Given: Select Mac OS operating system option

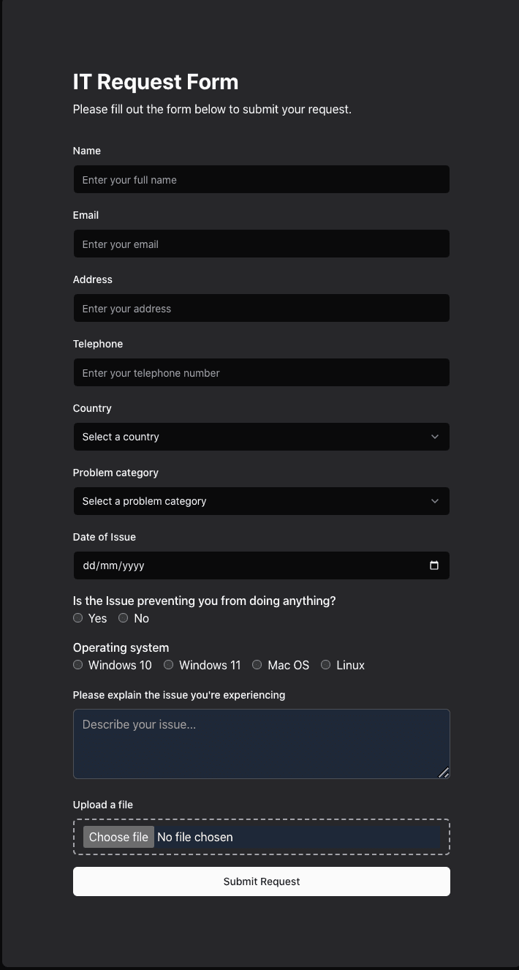Looking at the screenshot, I should [257, 664].
